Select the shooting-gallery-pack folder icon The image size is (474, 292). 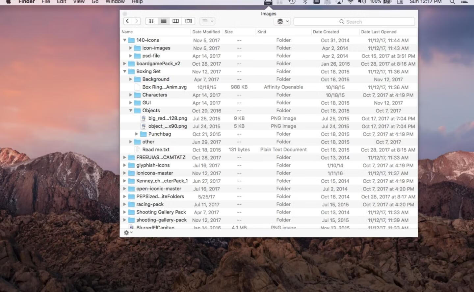[x=131, y=220]
